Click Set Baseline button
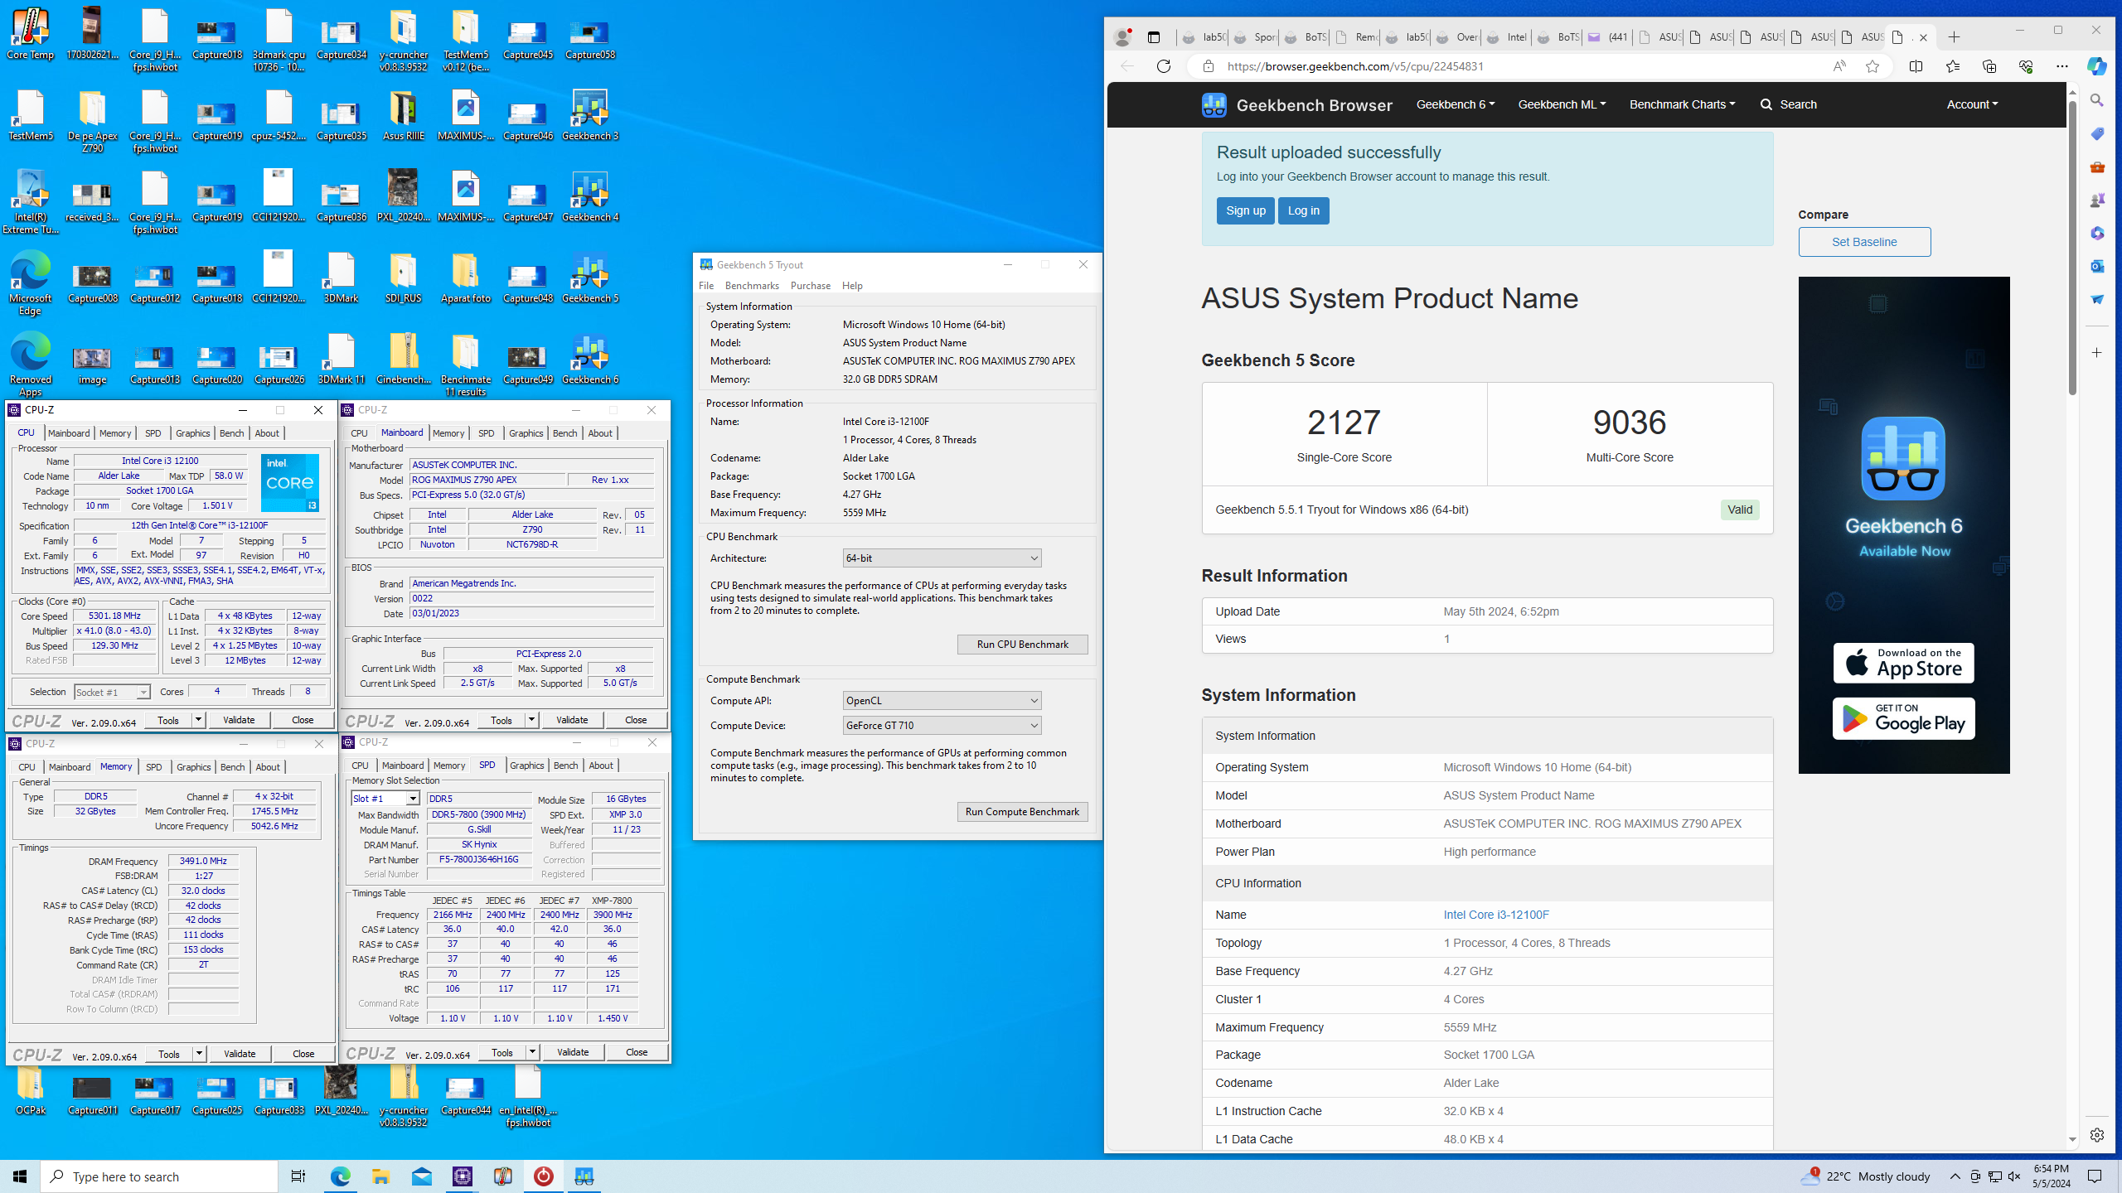Viewport: 2122px width, 1193px height. 1864,242
